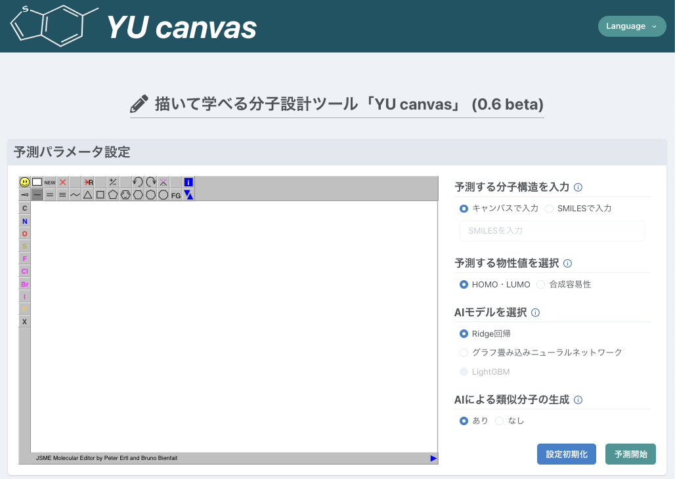Select グラフ畳み込みニューラルネットワーク model
The image size is (675, 479).
(464, 352)
